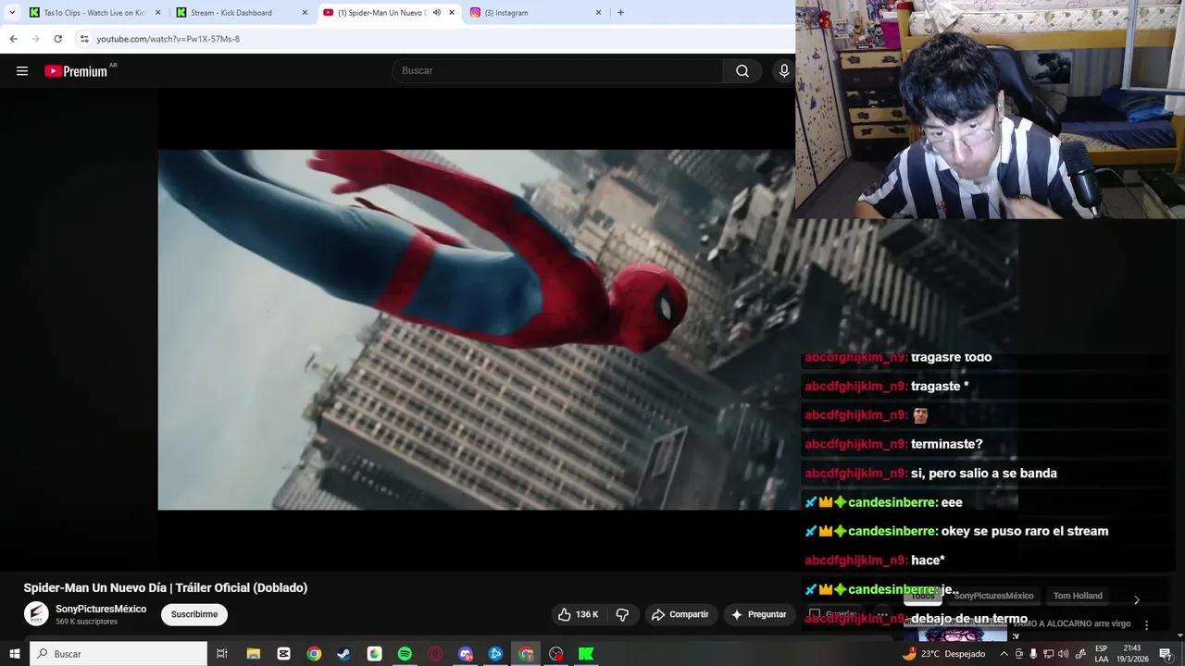Like the video showing 136 K
The height and width of the screenshot is (666, 1185).
pyautogui.click(x=579, y=614)
